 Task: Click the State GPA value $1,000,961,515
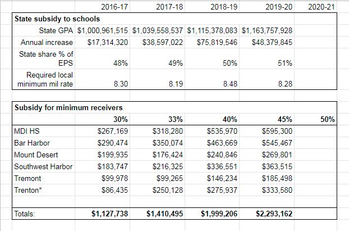100,29
